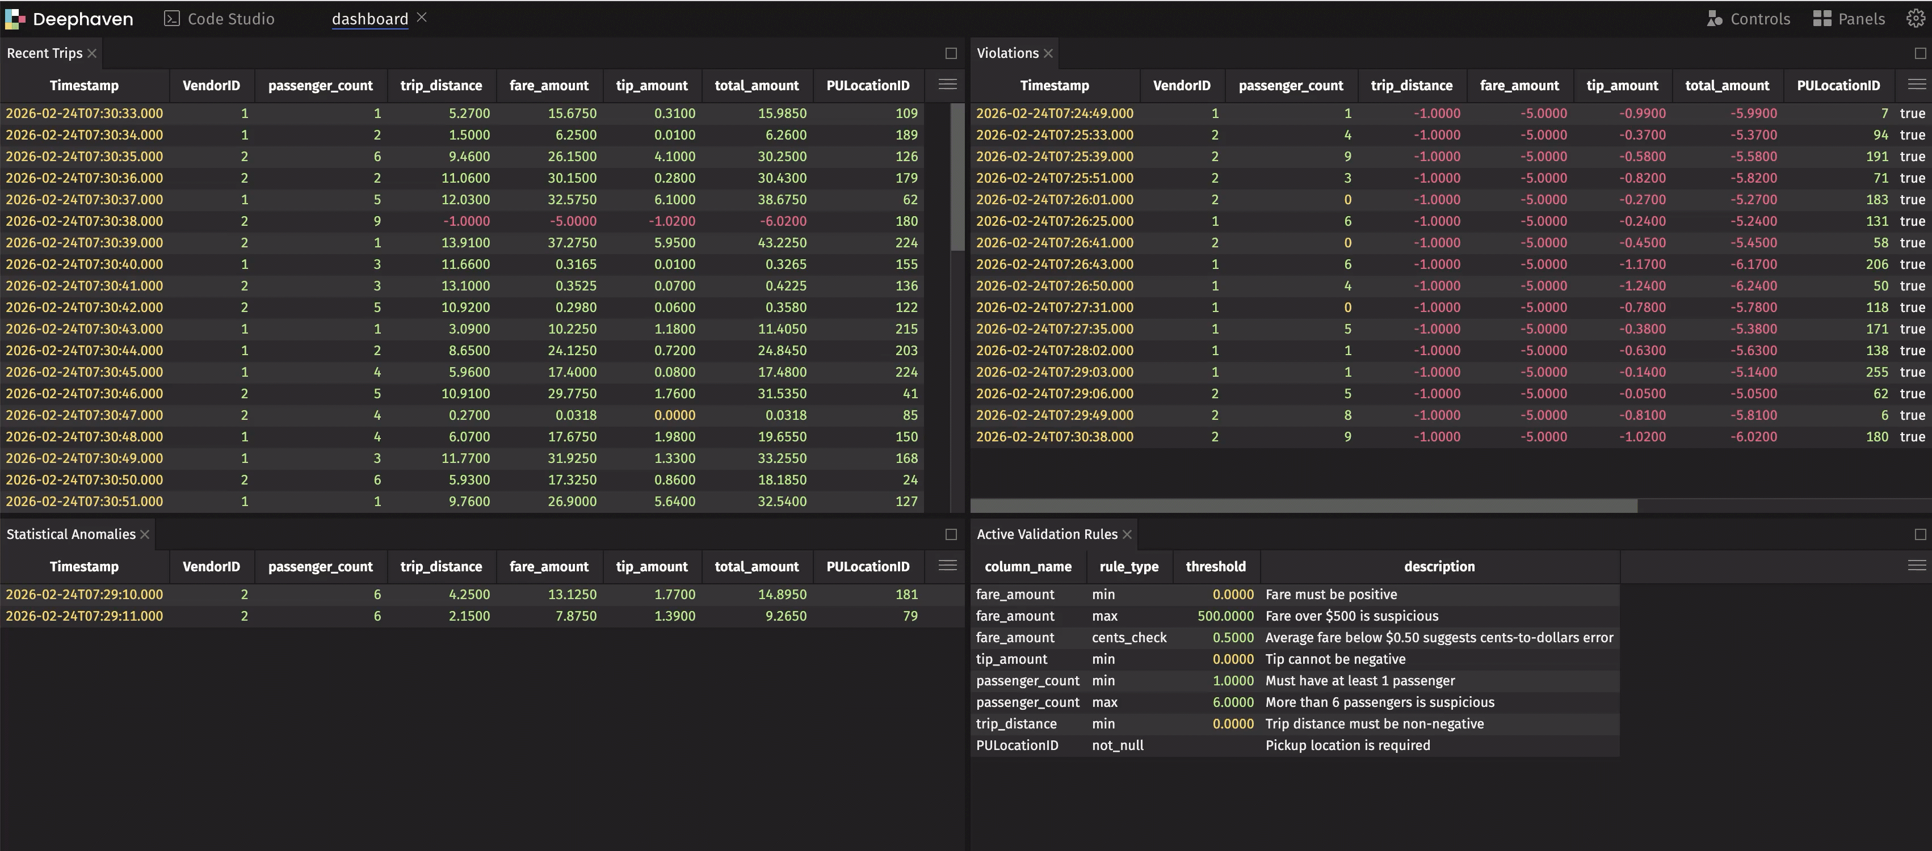The height and width of the screenshot is (851, 1932).
Task: Select the Statistical Anomalies tab
Action: tap(70, 534)
